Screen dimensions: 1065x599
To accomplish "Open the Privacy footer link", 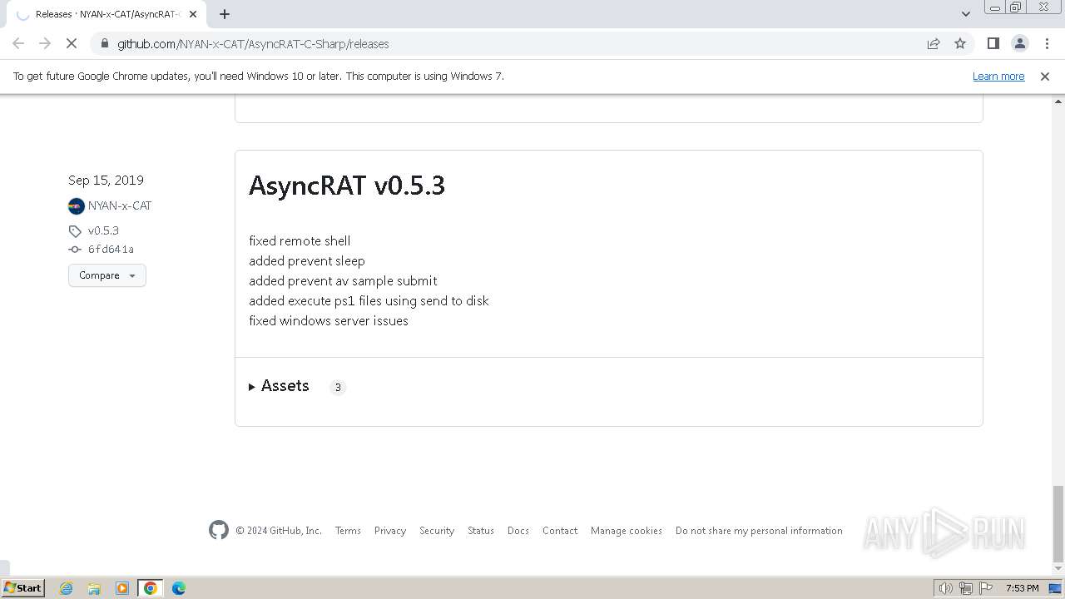I will point(390,531).
